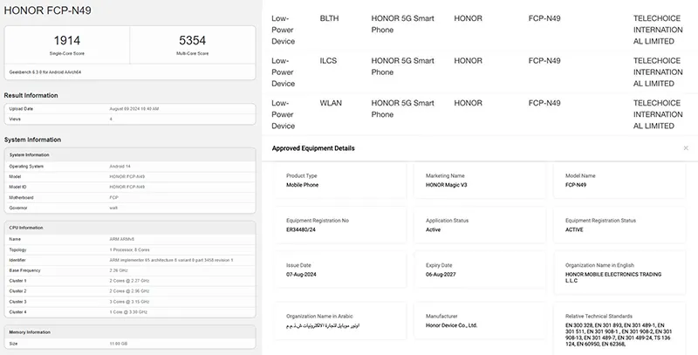
Task: Select the Issue Date 07-Aug-2024
Action: tap(301, 275)
